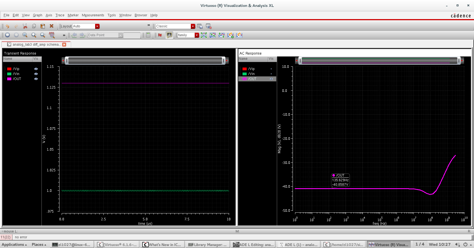Viewport: 474px width, 248px height.
Task: Click the first trace-arrows icon after family dropdown
Action: point(204,35)
